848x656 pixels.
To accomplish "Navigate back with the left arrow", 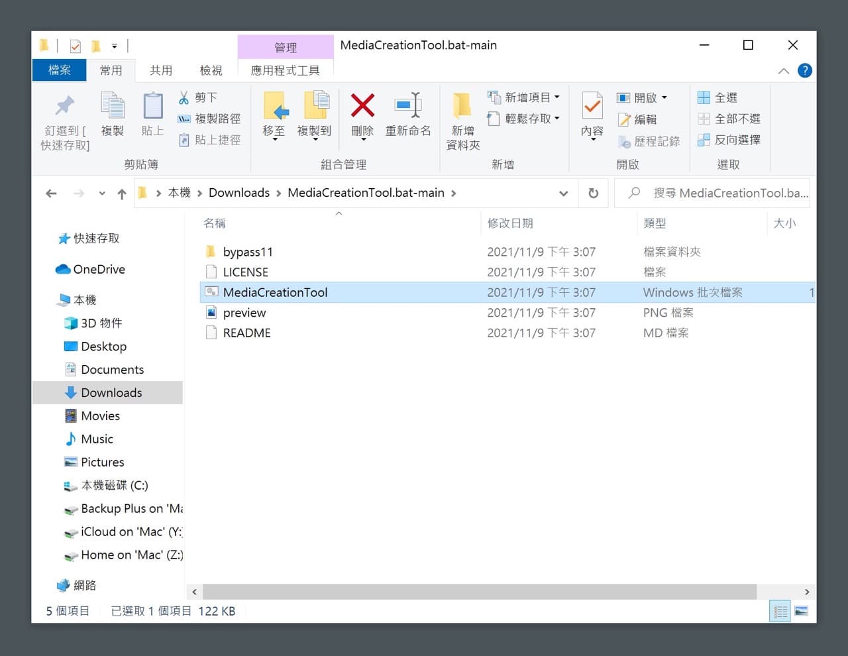I will pos(51,193).
